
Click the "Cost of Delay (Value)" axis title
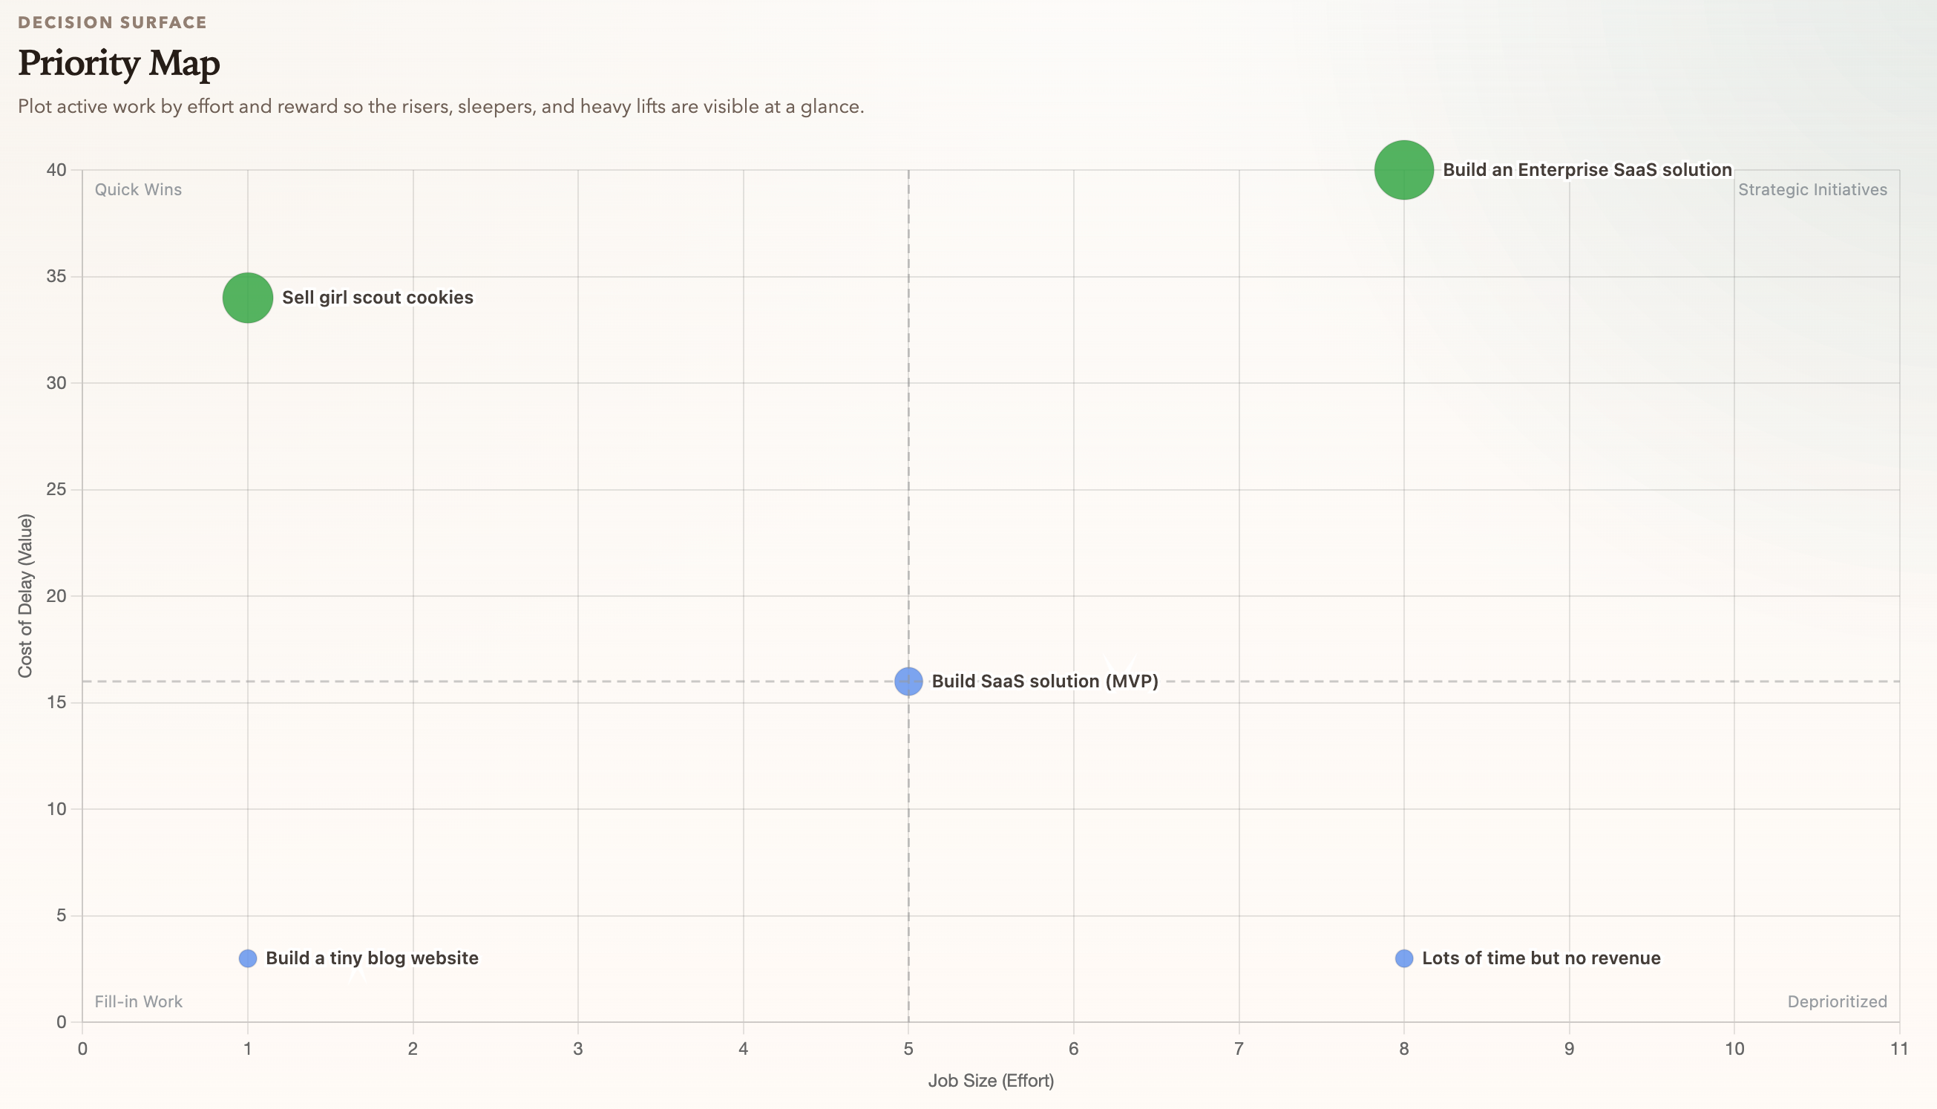pos(25,595)
